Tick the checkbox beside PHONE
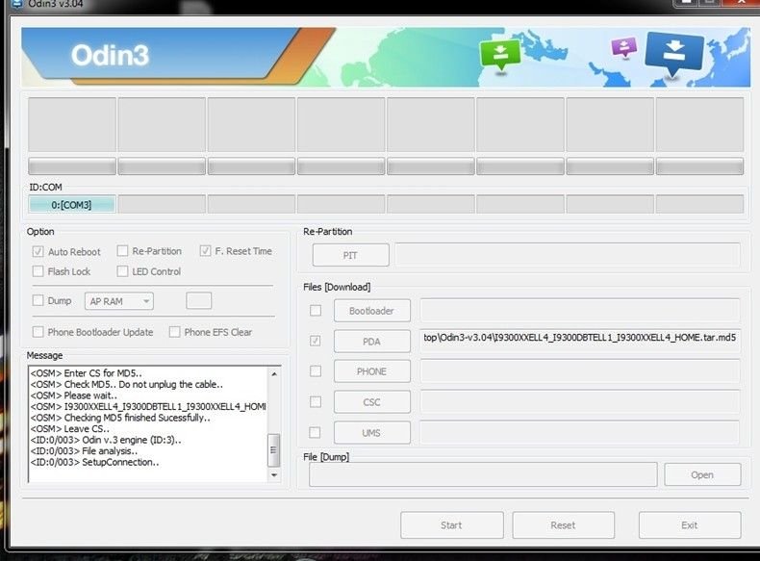The height and width of the screenshot is (561, 760). click(316, 371)
